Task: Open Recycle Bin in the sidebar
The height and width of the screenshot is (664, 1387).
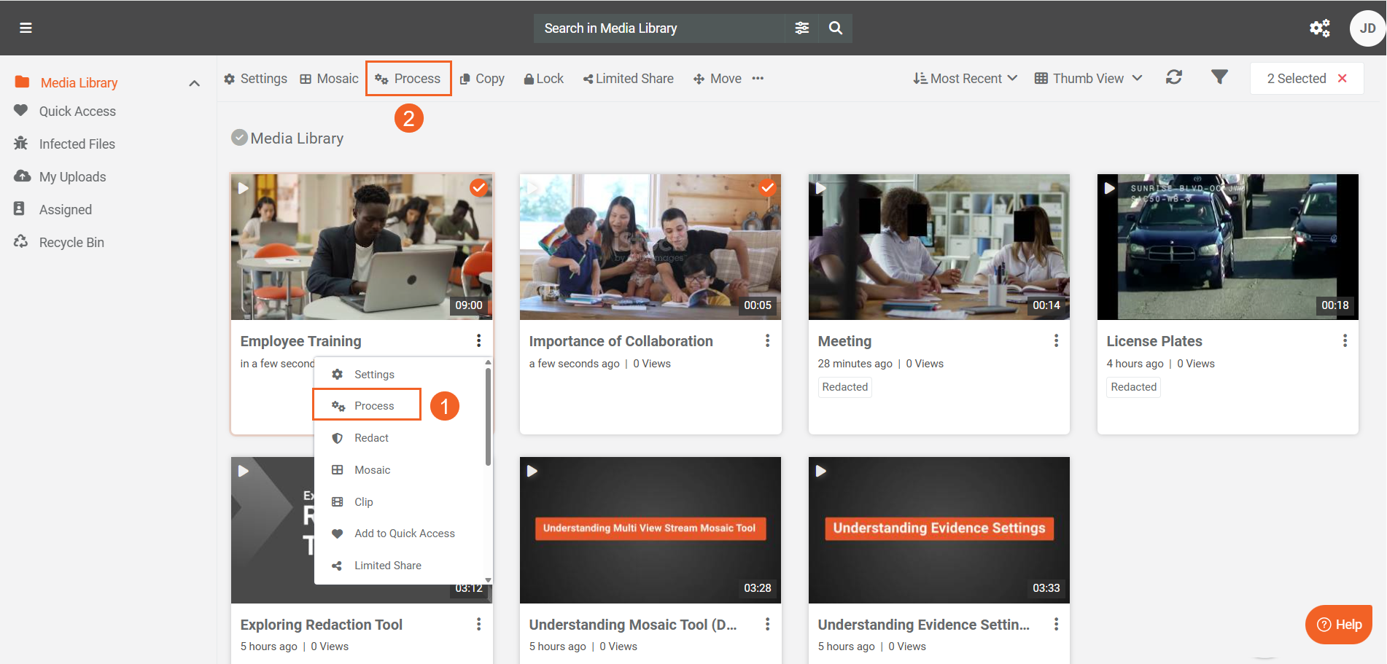Action: coord(71,243)
